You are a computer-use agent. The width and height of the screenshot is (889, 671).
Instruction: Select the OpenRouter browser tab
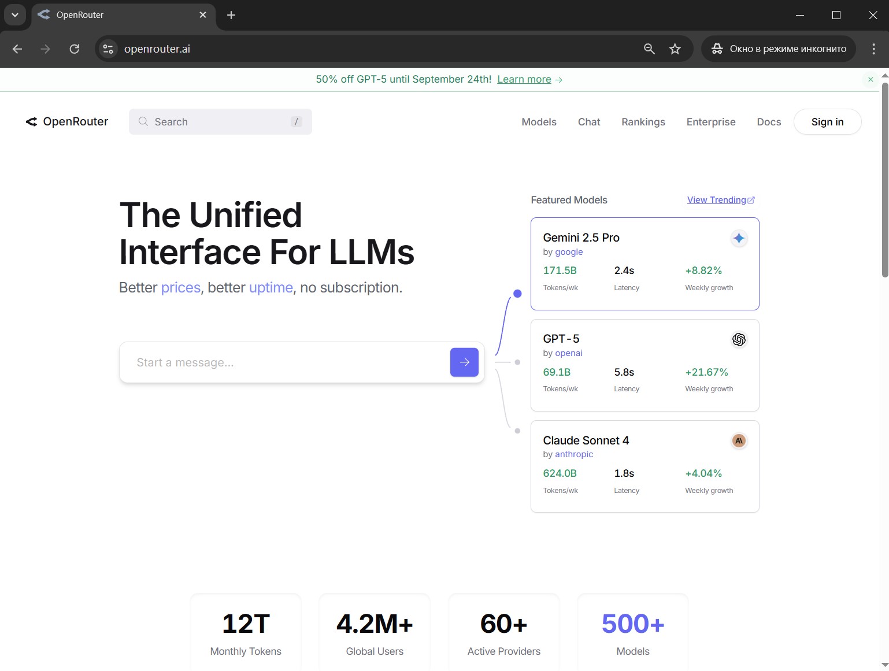[123, 15]
